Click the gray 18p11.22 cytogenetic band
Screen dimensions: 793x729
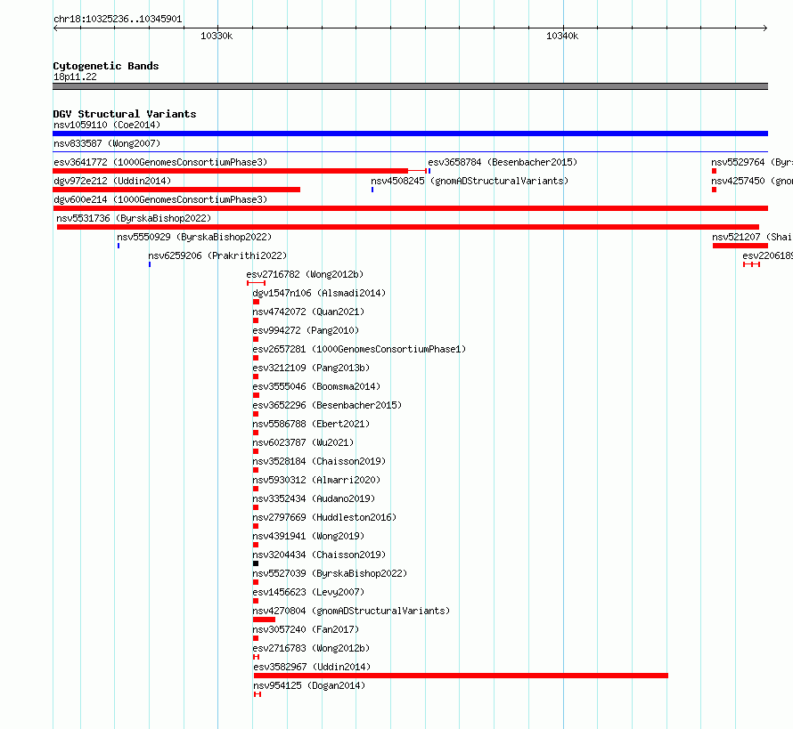(410, 86)
